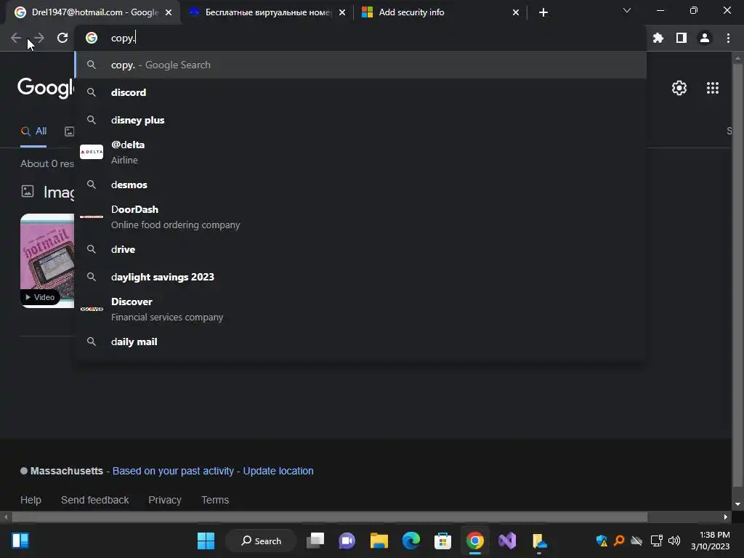Open the tab search chevron
This screenshot has width=744, height=558.
(627, 10)
